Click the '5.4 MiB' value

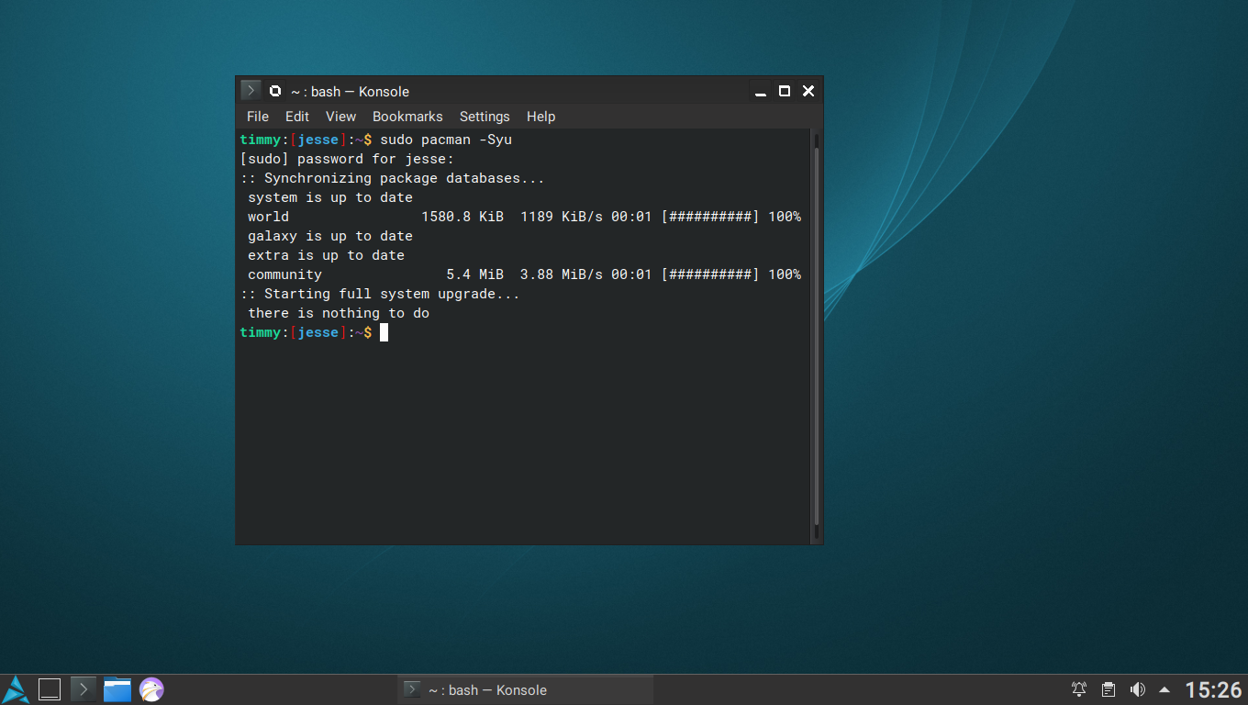pyautogui.click(x=474, y=274)
